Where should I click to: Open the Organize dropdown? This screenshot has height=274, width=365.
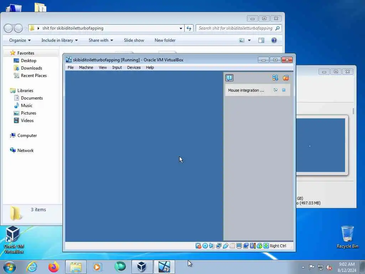[x=20, y=40]
